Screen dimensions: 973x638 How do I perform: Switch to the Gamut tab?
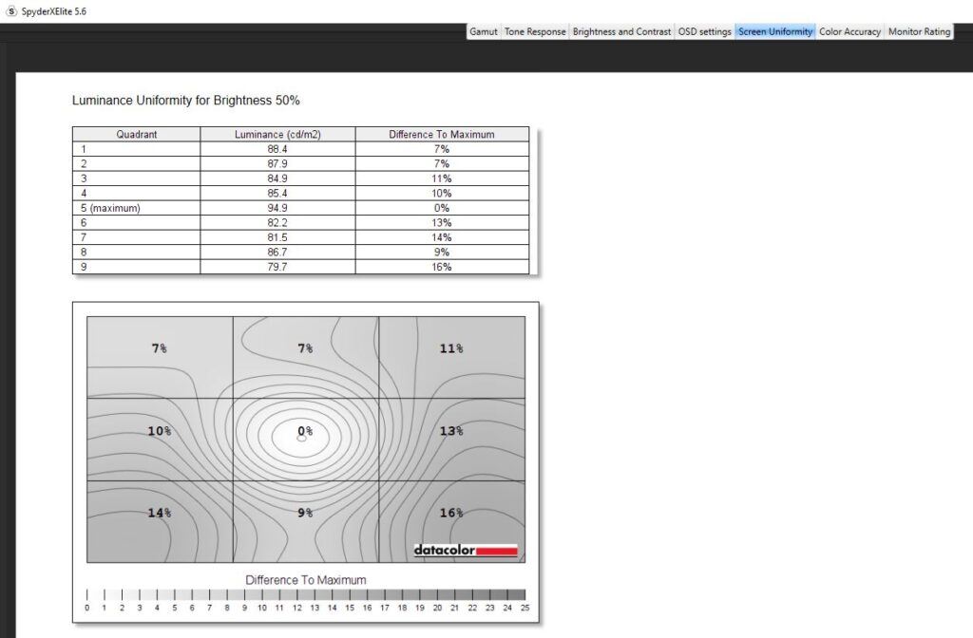pos(483,31)
